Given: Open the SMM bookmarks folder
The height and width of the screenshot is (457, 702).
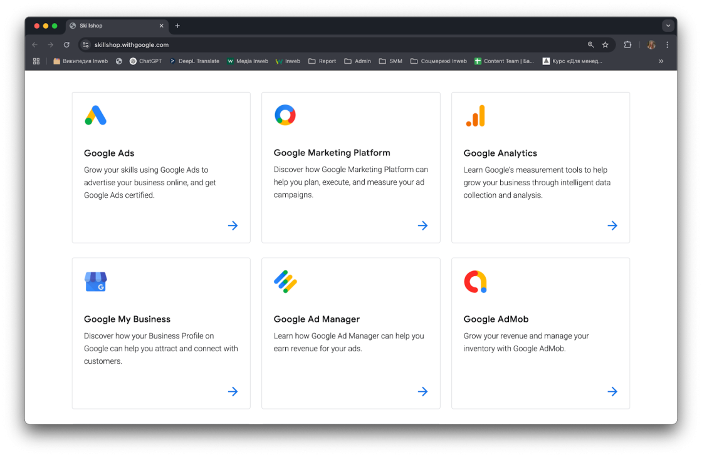Looking at the screenshot, I should (x=390, y=61).
